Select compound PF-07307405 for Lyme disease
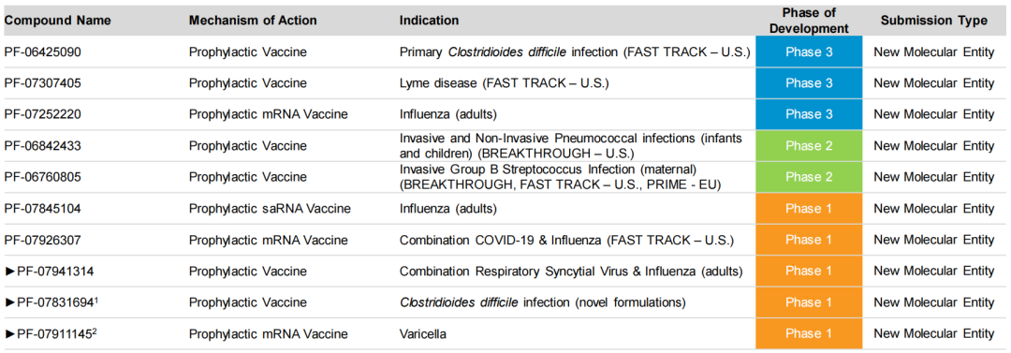Screen dimensions: 1011x353 coord(42,83)
